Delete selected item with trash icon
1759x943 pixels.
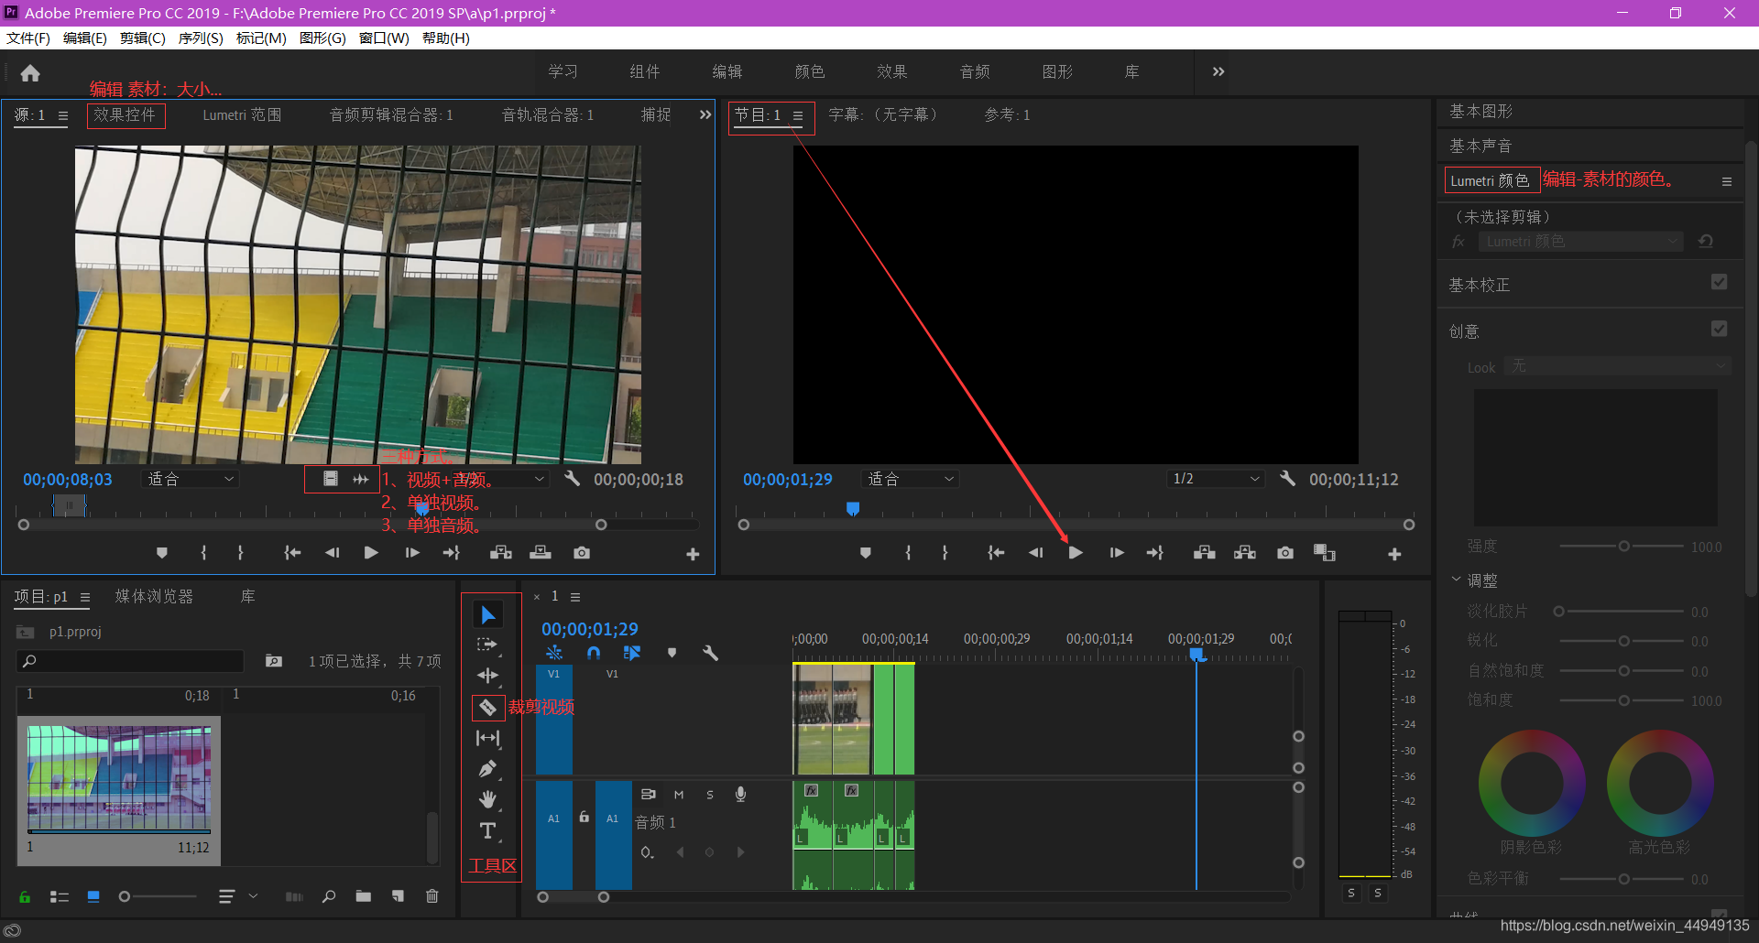coord(432,896)
